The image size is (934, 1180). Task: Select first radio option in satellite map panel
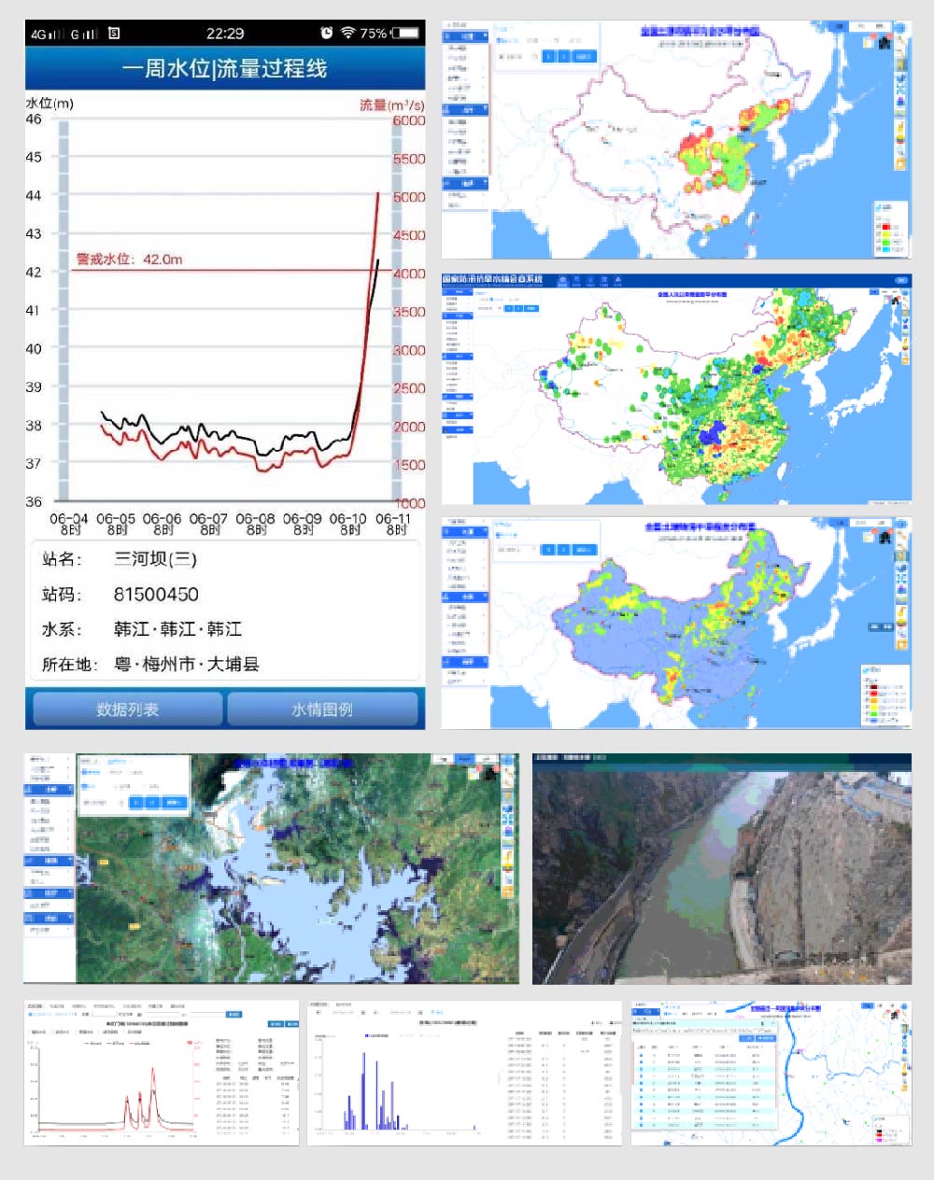point(84,773)
